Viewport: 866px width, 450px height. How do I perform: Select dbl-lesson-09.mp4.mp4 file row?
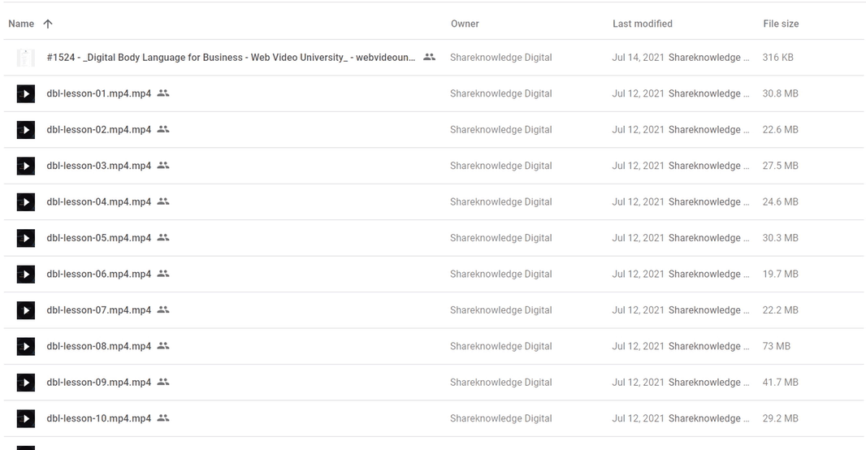point(434,382)
